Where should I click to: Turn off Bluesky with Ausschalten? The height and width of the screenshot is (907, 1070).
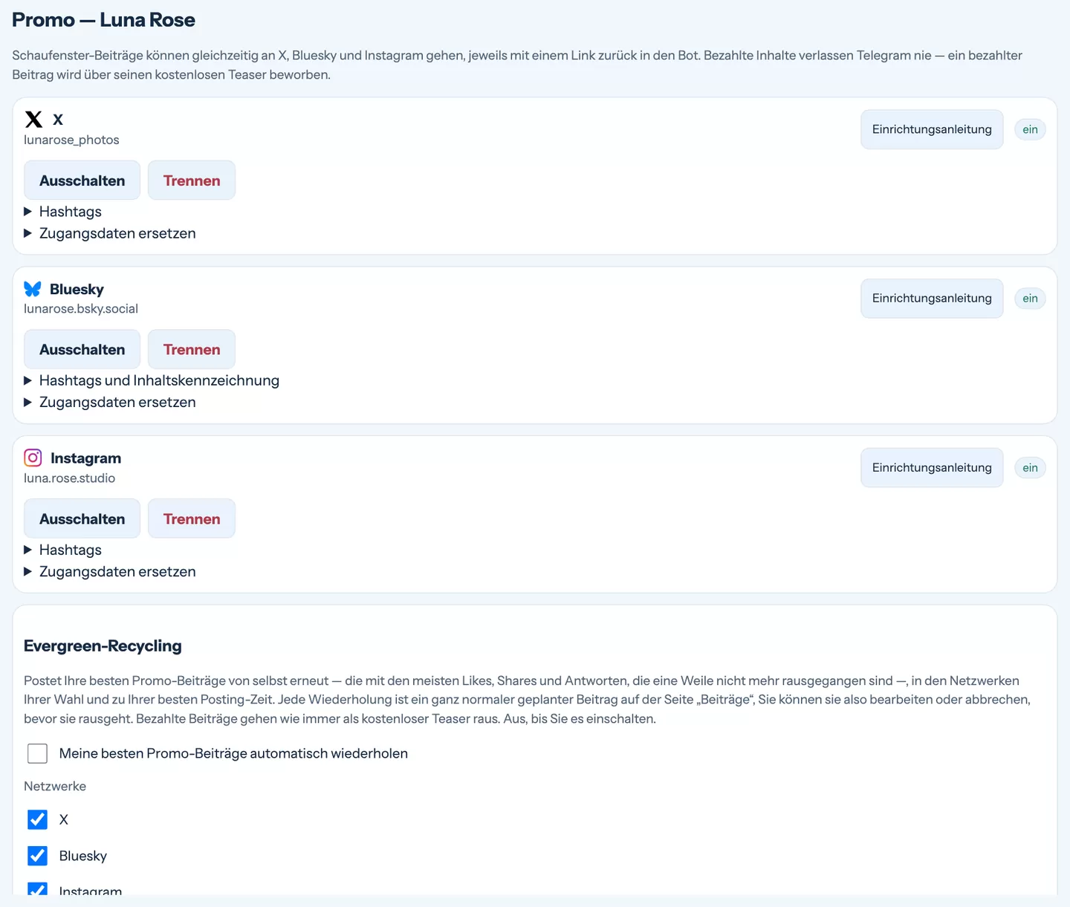click(x=82, y=349)
